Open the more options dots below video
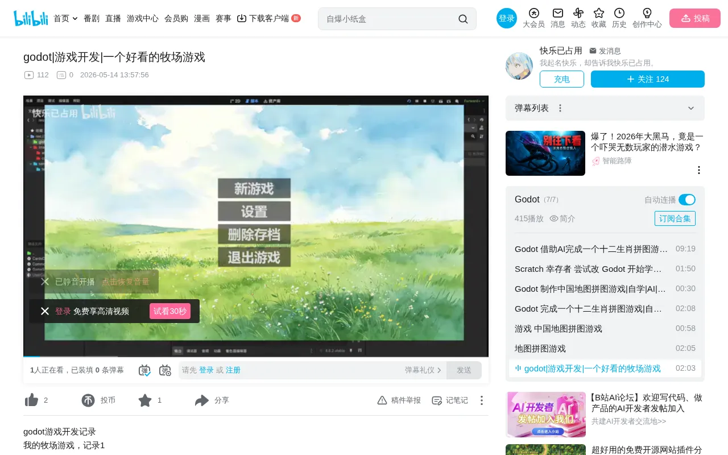This screenshot has height=455, width=728. pos(482,400)
